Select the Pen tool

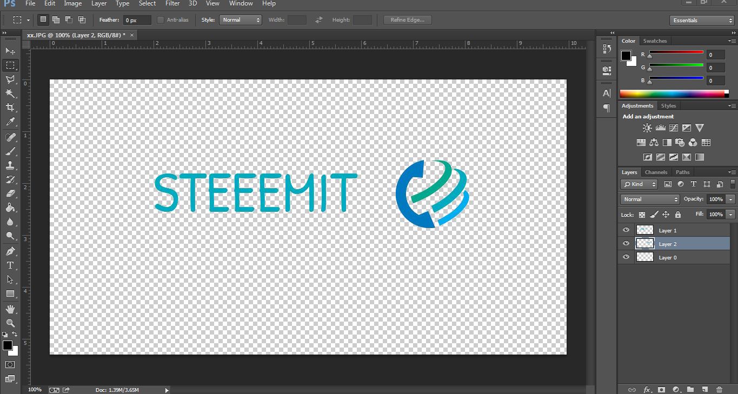tap(10, 251)
